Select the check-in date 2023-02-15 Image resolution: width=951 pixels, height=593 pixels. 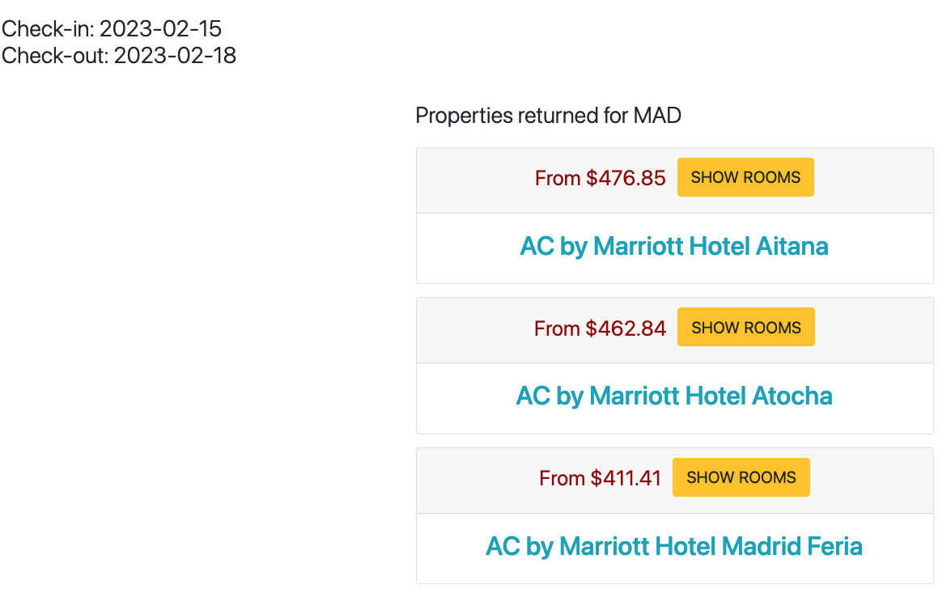click(161, 29)
